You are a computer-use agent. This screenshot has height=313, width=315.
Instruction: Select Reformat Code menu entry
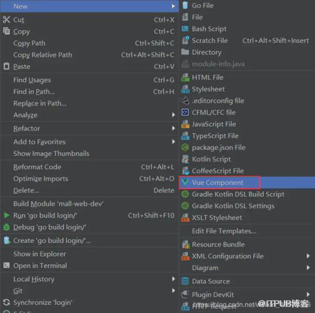(89, 167)
